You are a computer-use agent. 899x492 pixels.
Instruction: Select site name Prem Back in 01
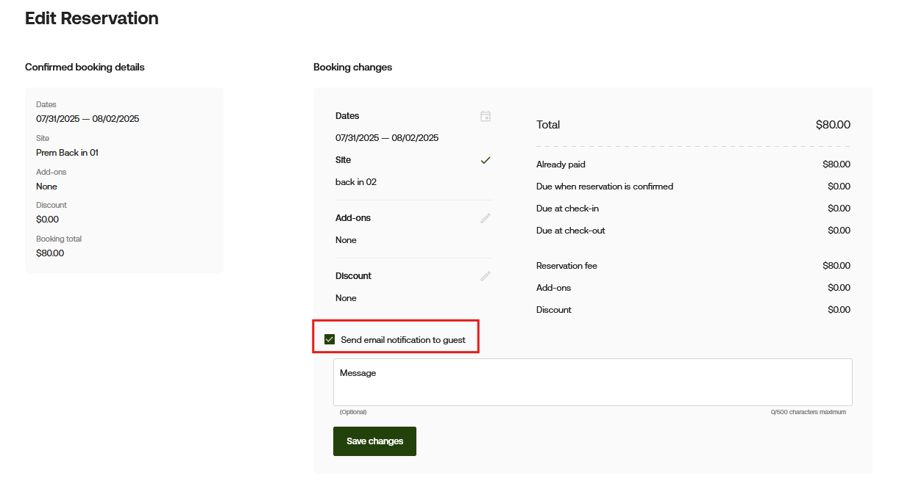click(67, 153)
